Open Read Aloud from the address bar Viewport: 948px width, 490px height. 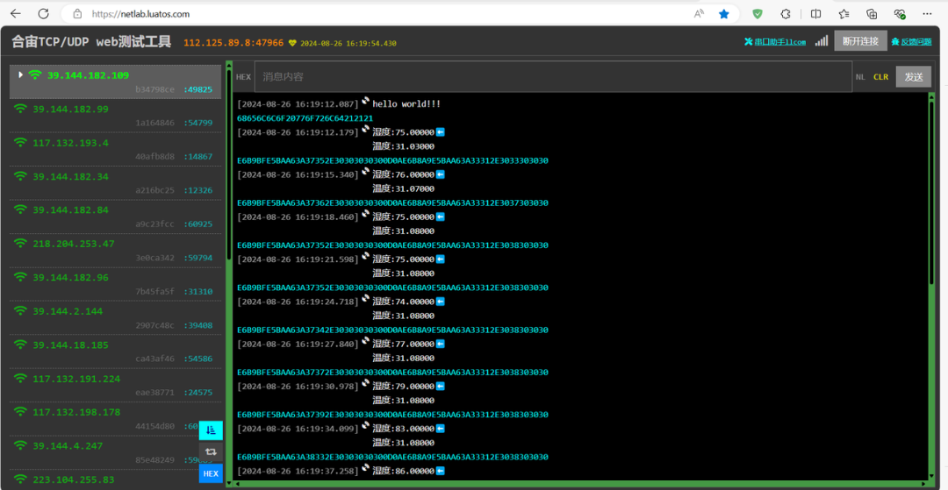click(699, 13)
